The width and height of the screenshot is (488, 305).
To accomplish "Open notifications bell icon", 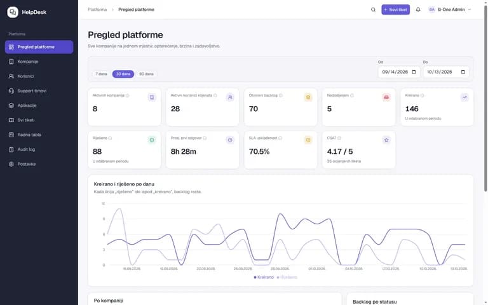I will point(418,10).
